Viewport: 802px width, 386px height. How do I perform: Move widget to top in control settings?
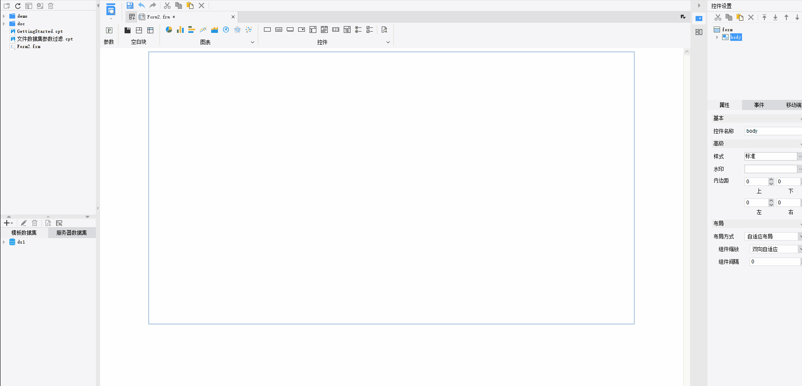coord(764,17)
